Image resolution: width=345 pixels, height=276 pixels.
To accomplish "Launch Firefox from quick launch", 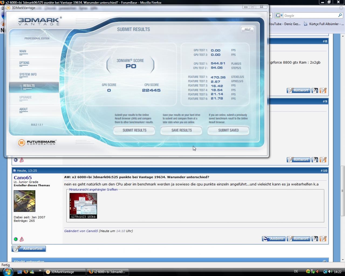I will (x=26, y=272).
